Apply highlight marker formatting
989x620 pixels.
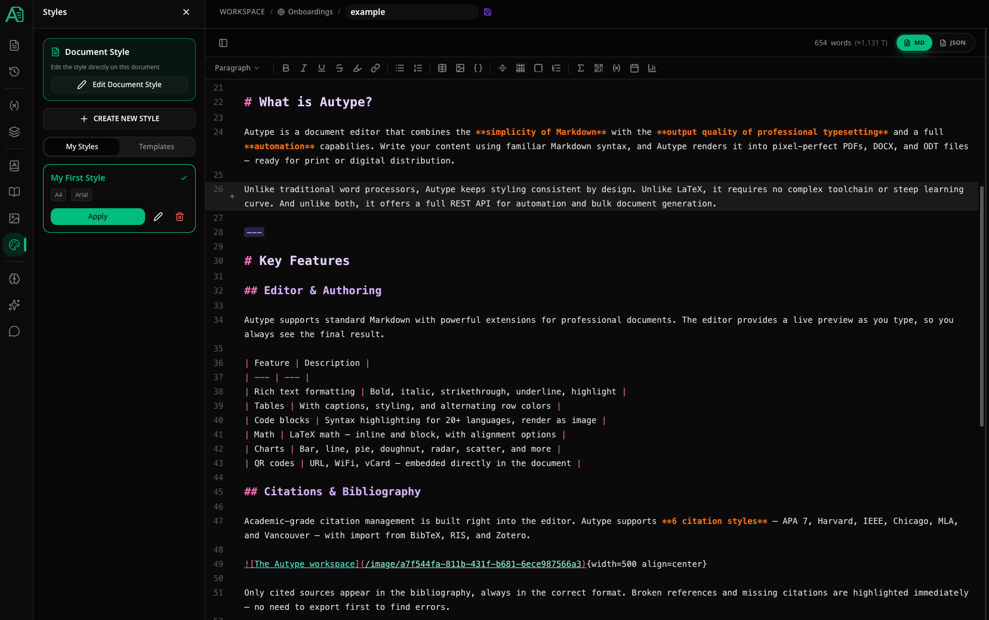click(x=358, y=68)
